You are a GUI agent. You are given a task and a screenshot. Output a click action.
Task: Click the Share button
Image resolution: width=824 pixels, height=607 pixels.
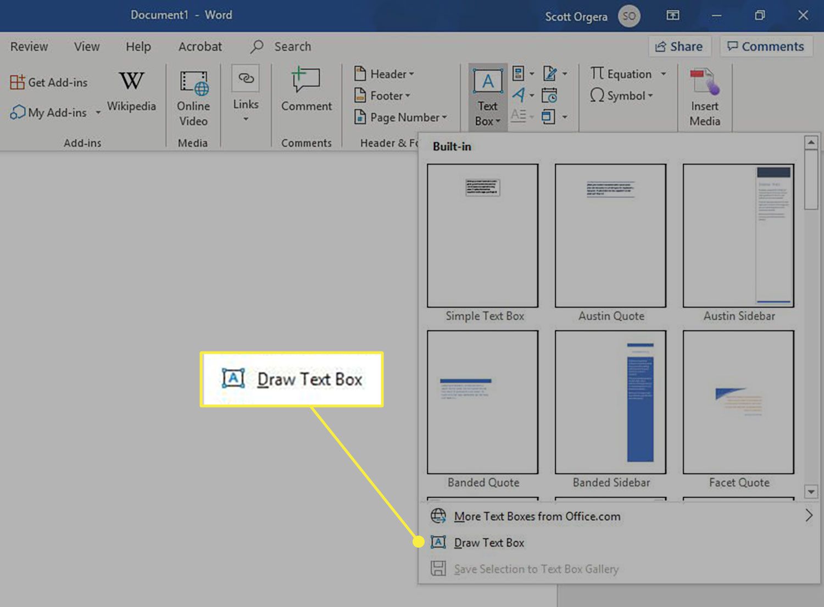(x=680, y=47)
